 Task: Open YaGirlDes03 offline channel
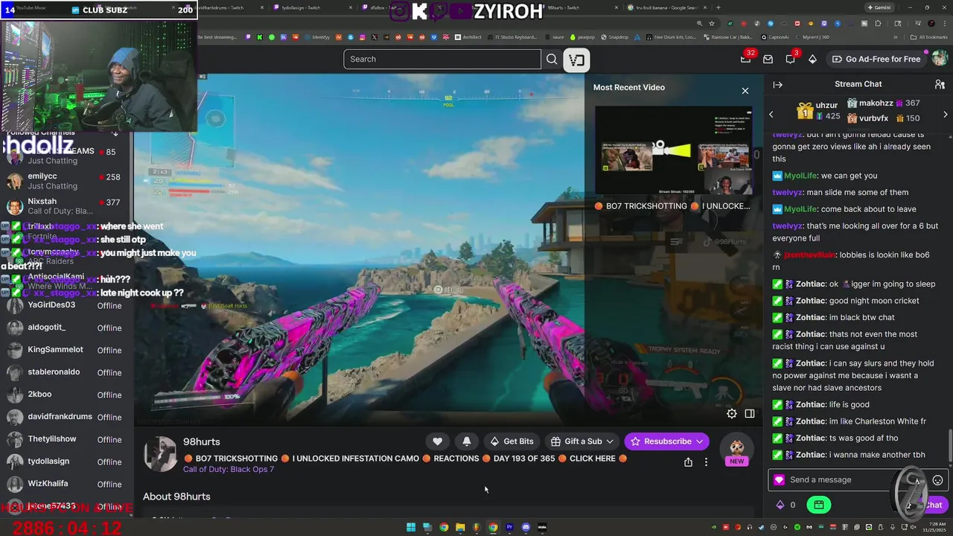tap(66, 305)
